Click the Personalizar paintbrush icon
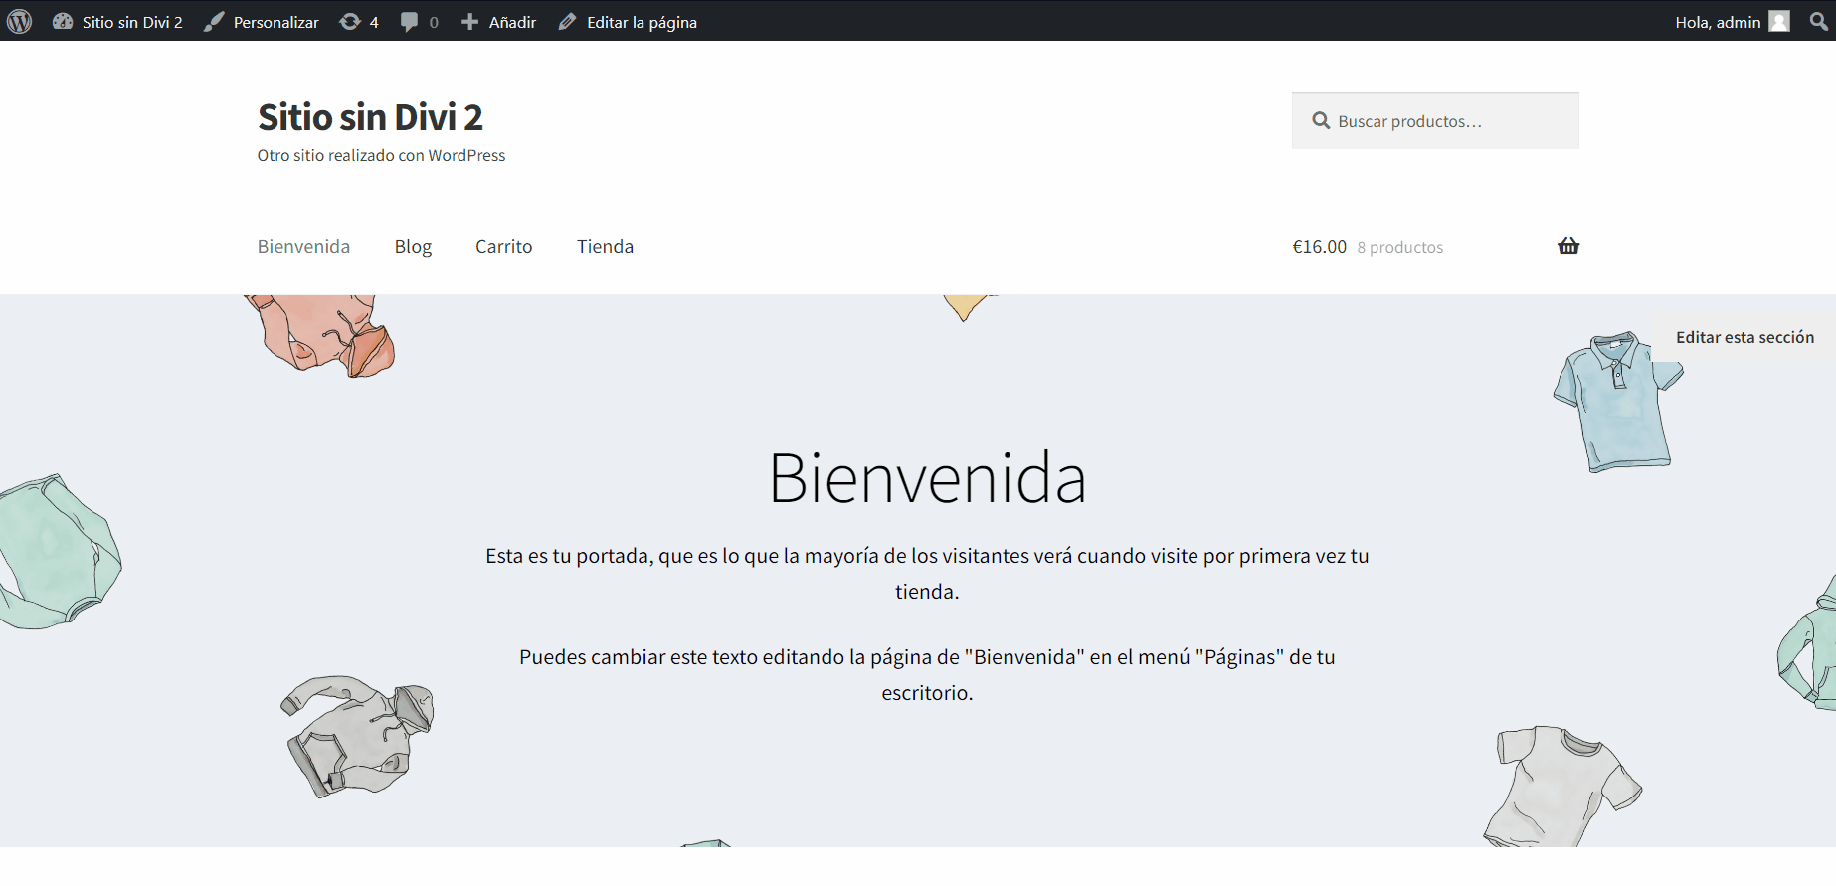The height and width of the screenshot is (886, 1836). point(214,22)
